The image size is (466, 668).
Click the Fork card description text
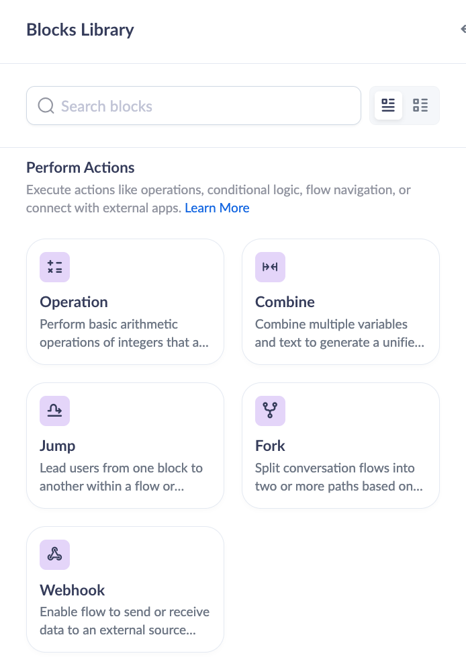[x=340, y=477]
